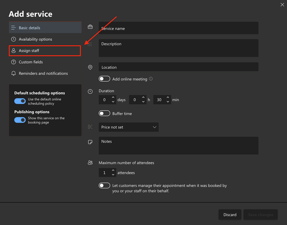Show info about Add online meeting
287x225 pixels.
[x=151, y=79]
